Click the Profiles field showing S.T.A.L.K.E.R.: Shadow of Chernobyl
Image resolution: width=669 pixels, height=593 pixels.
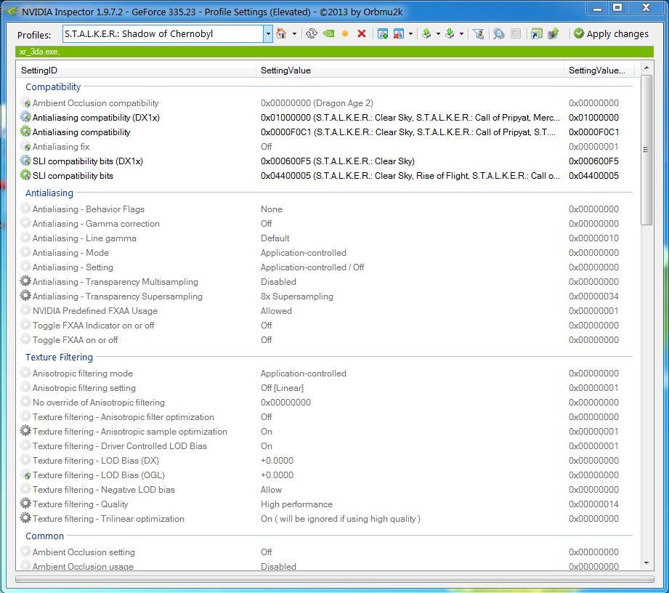[x=163, y=33]
